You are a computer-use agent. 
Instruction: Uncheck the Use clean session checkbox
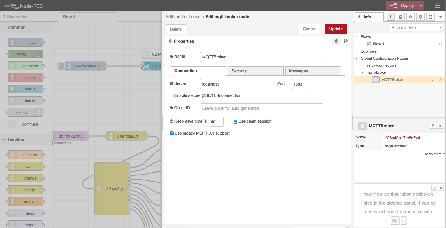235,122
